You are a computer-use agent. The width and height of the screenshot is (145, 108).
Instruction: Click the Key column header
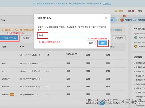coord(22,46)
